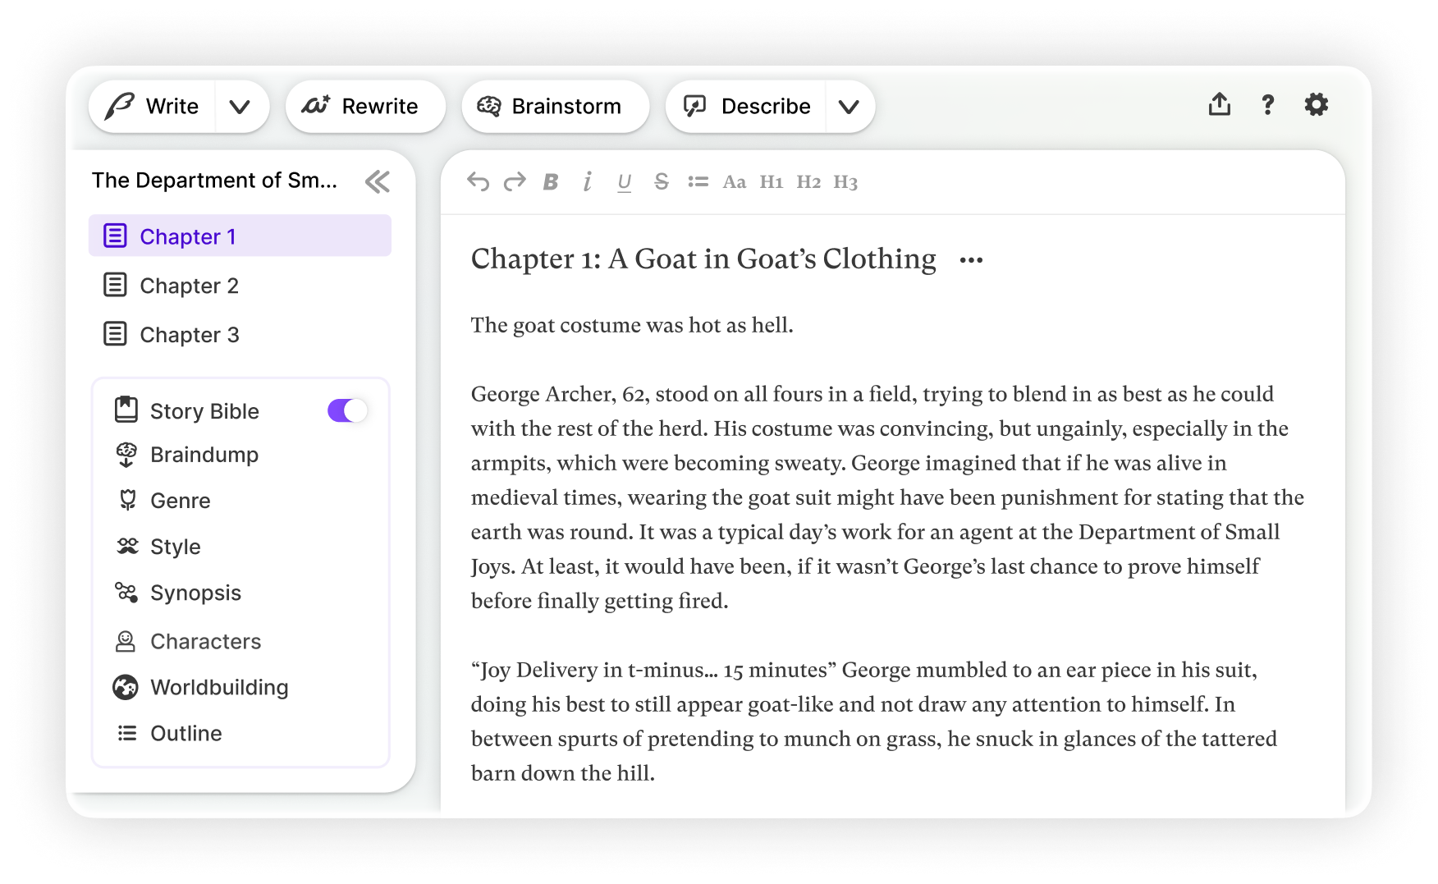The width and height of the screenshot is (1438, 884).
Task: Toggle bold formatting
Action: pyautogui.click(x=551, y=182)
